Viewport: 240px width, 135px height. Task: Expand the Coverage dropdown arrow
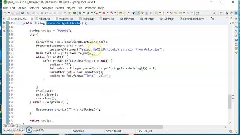point(100,13)
